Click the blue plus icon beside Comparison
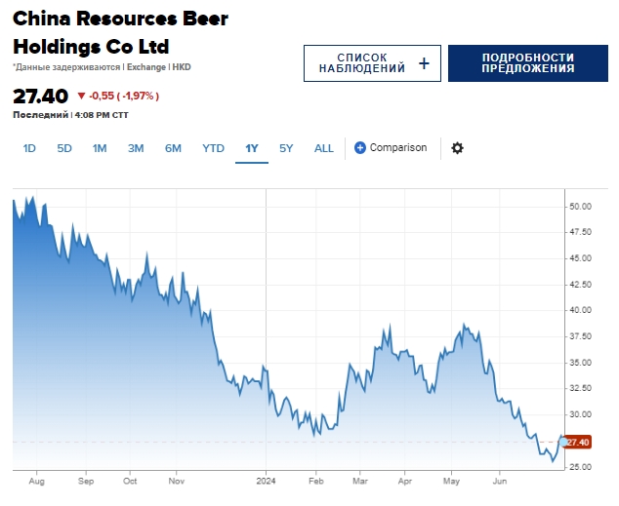 tap(360, 148)
